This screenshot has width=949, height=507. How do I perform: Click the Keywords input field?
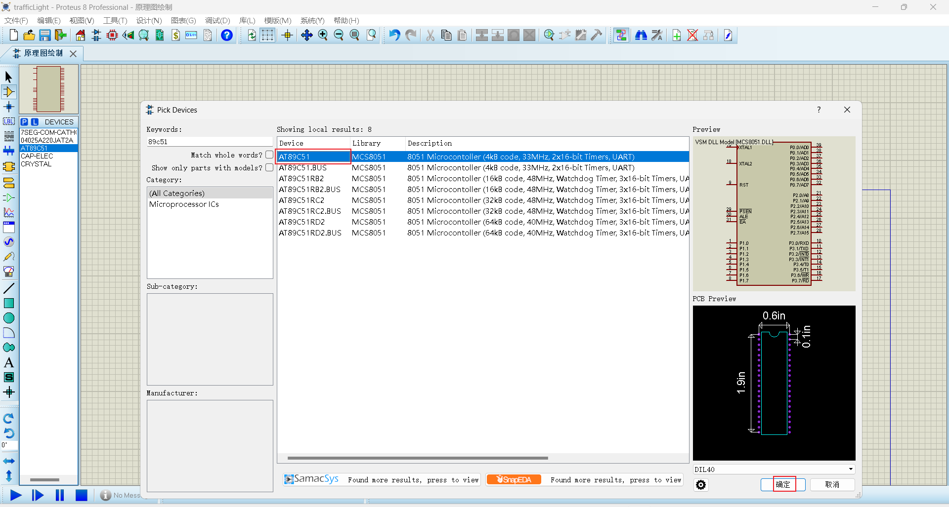click(210, 142)
